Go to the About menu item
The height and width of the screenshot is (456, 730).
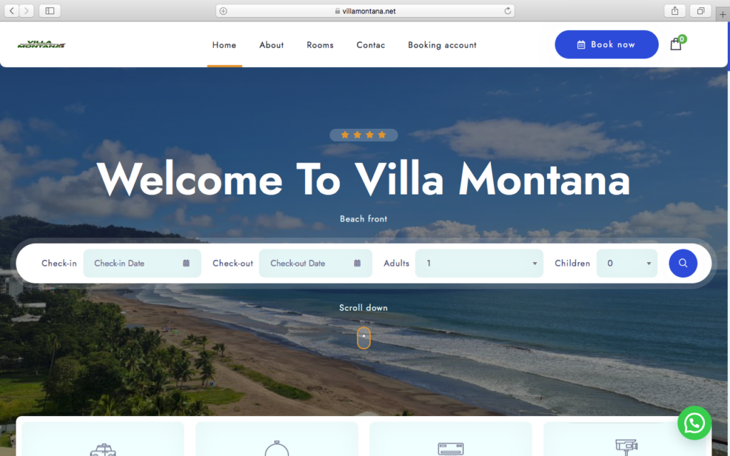coord(272,45)
